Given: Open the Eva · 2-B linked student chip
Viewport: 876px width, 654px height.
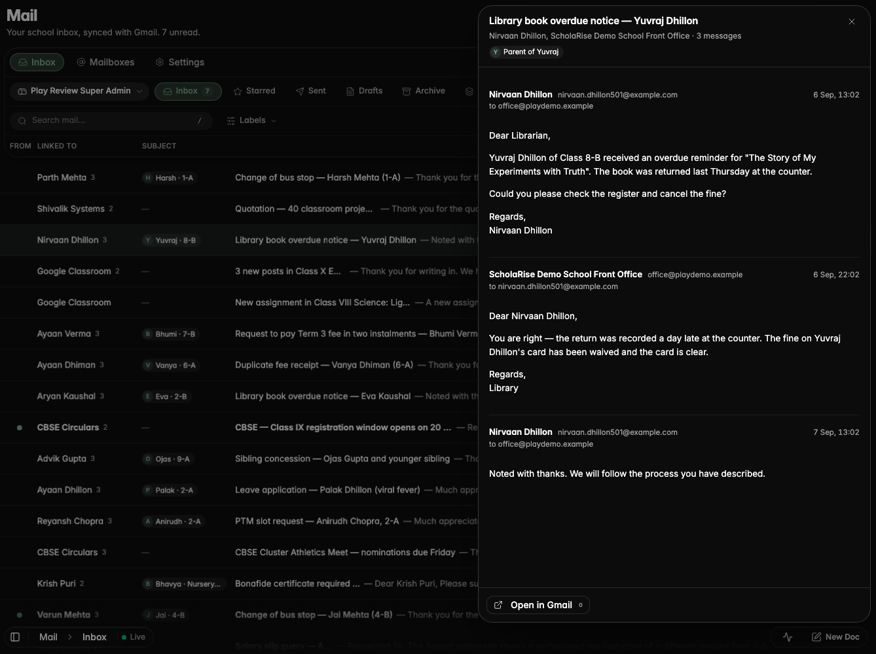Looking at the screenshot, I should tap(166, 396).
